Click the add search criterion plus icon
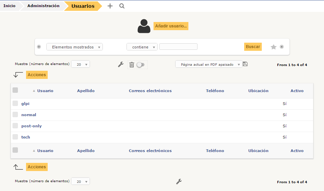This screenshot has width=324, height=191. (x=39, y=47)
